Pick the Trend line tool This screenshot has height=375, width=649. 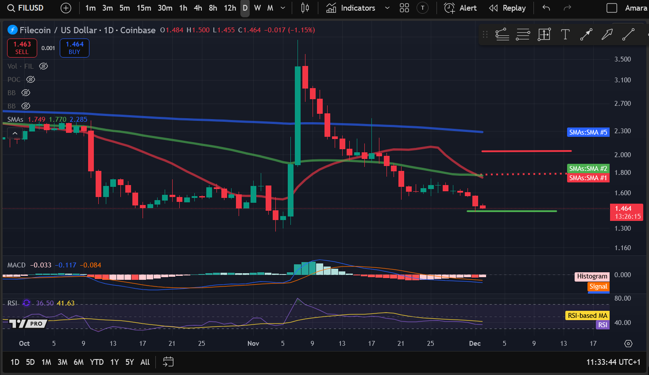(628, 35)
